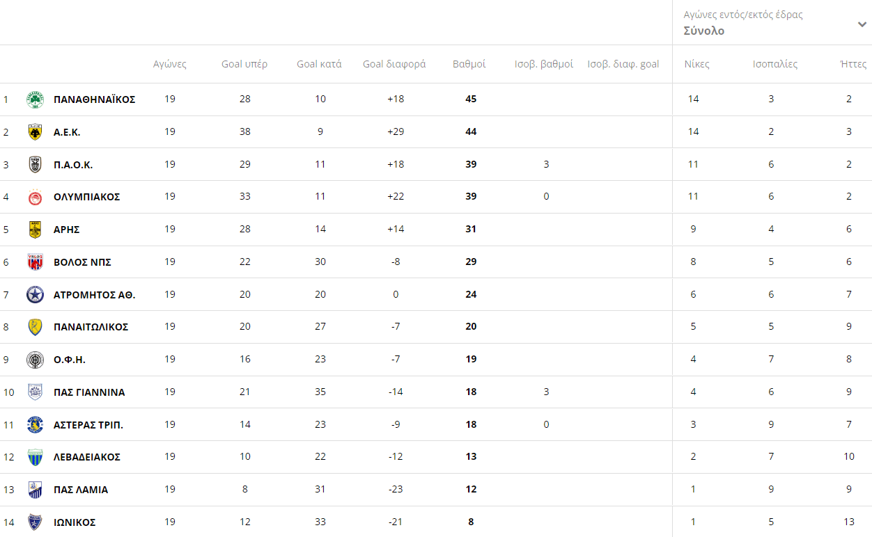Click the Asteras Tripolis crest icon
872x537 pixels.
tap(35, 425)
